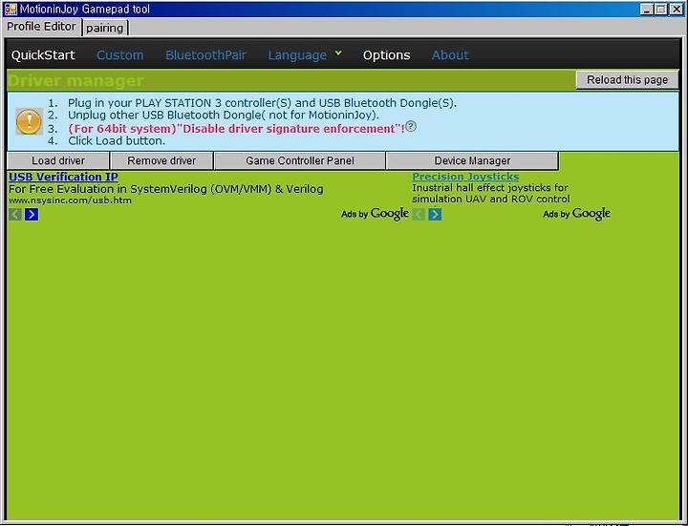Go to next ad under USB Verification IP
This screenshot has width=688, height=526.
(x=32, y=215)
